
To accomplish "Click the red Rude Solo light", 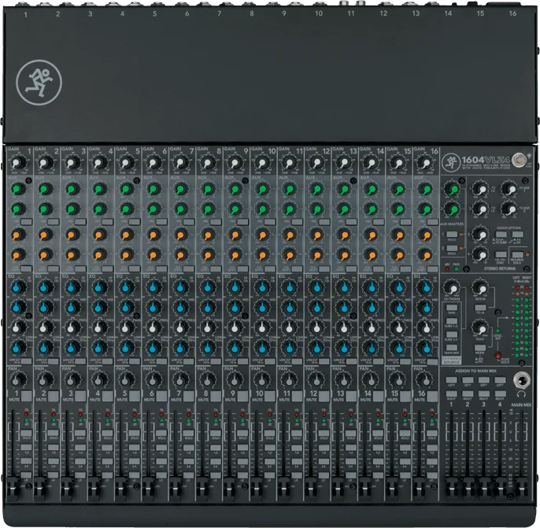I will point(498,355).
